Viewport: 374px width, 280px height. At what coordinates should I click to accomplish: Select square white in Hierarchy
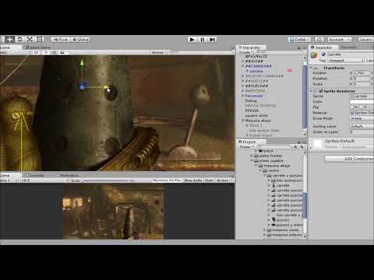256,115
